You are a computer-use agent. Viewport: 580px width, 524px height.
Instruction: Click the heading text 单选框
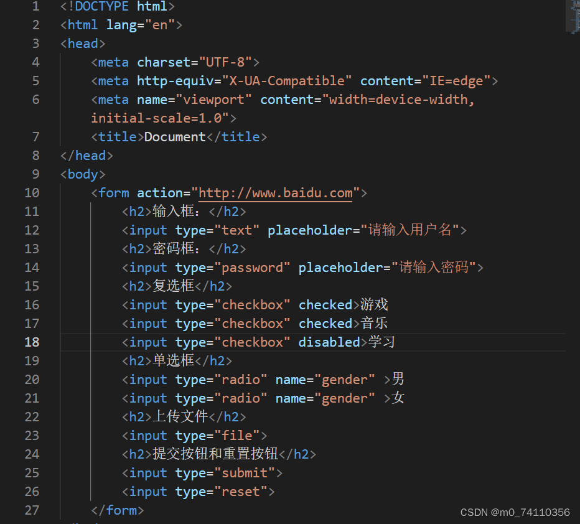click(x=174, y=360)
